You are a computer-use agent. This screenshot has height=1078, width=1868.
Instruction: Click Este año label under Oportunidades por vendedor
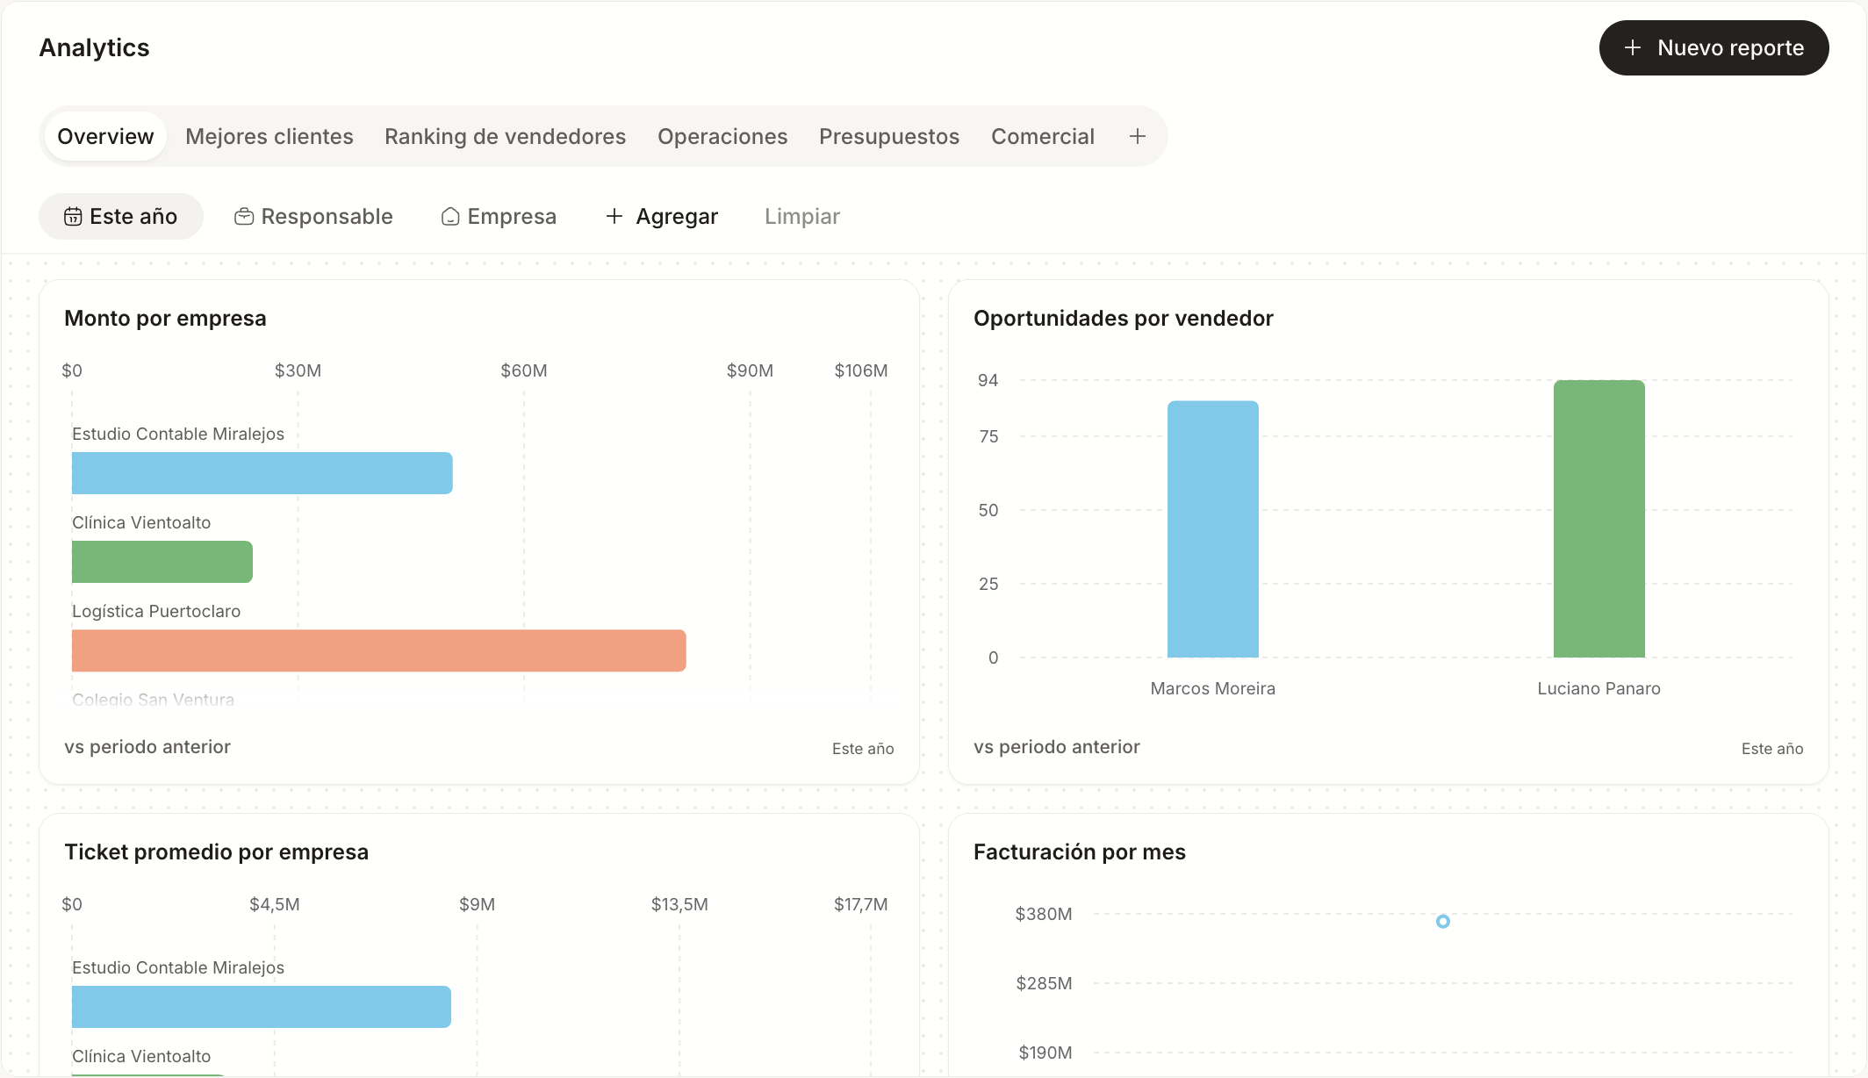tap(1772, 749)
